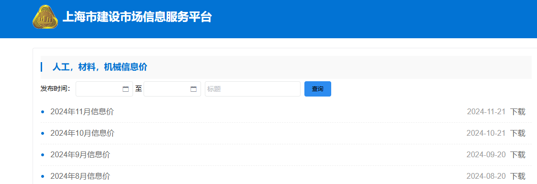Click the date text 2024-08-20
537x184 pixels.
[486, 176]
